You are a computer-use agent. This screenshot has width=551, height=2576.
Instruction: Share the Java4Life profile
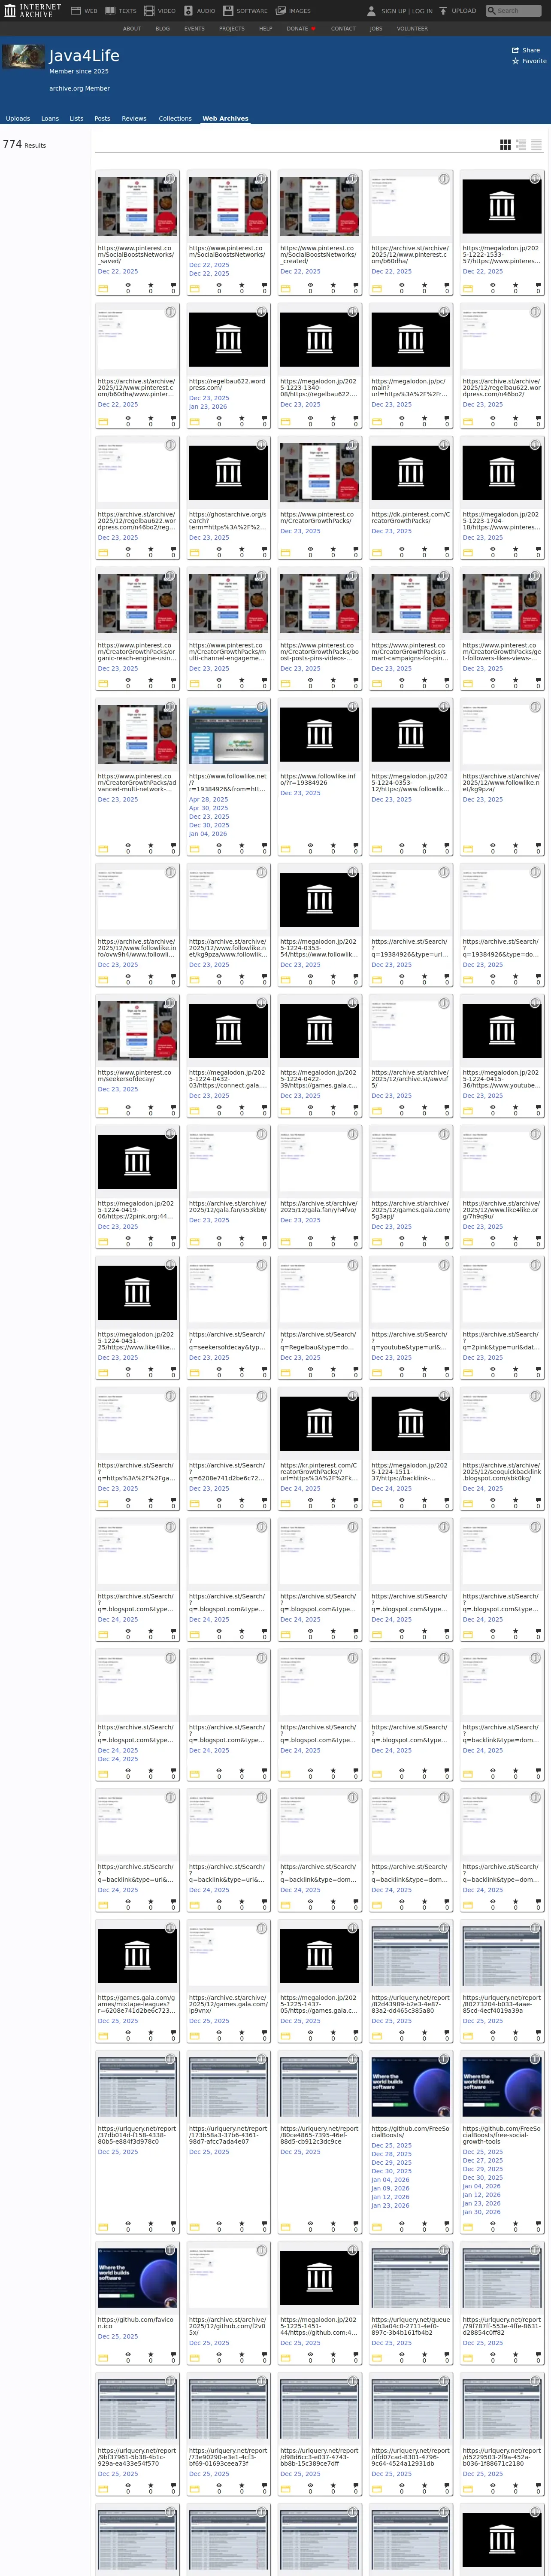click(x=526, y=50)
